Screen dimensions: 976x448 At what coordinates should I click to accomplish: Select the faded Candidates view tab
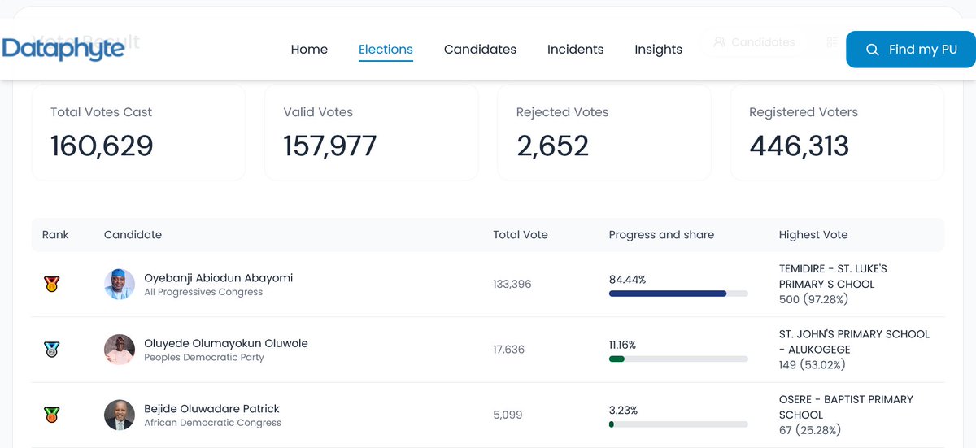[753, 42]
